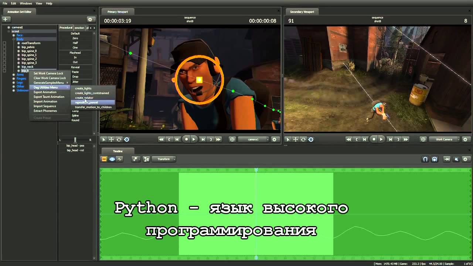Activate the screen manipulator in Primary Viewport toolbar
This screenshot has height=266, width=473.
pos(127,139)
